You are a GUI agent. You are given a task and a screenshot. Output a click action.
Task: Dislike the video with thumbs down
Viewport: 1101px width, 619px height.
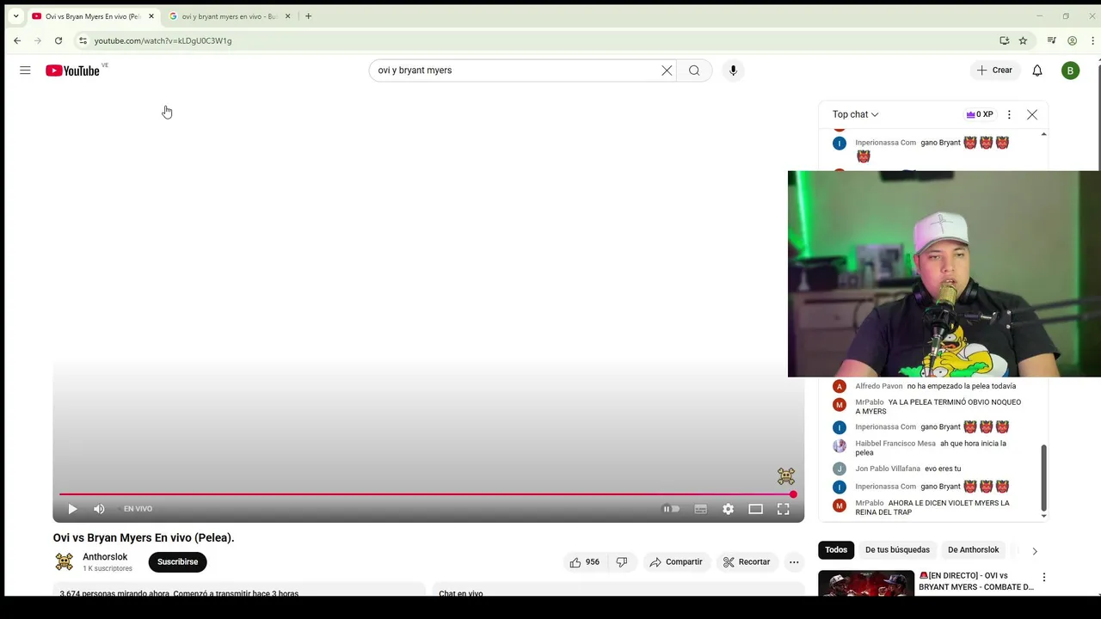[x=621, y=562]
